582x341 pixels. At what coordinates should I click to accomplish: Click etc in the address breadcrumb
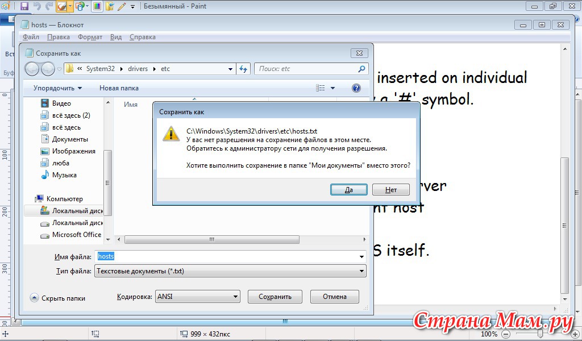pos(165,69)
